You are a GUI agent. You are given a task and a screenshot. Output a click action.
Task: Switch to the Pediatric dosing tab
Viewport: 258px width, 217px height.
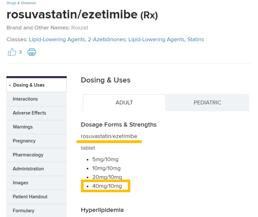pyautogui.click(x=207, y=103)
